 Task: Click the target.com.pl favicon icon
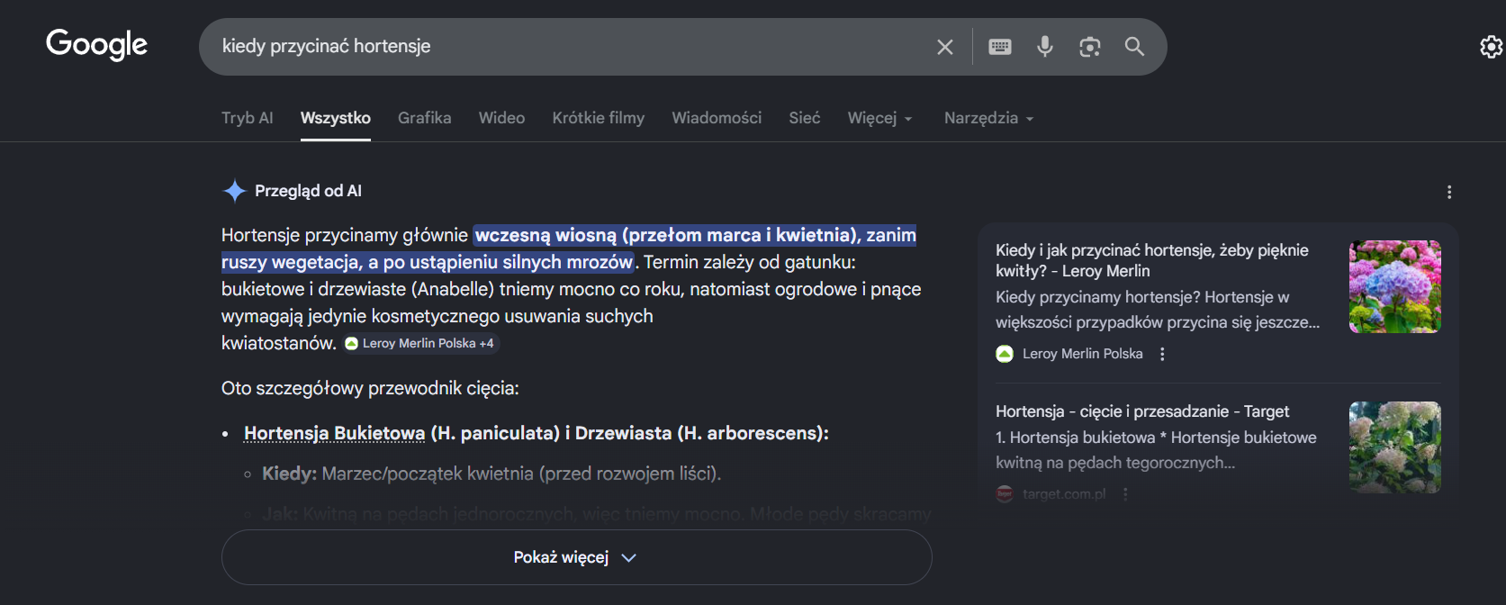(x=1005, y=493)
